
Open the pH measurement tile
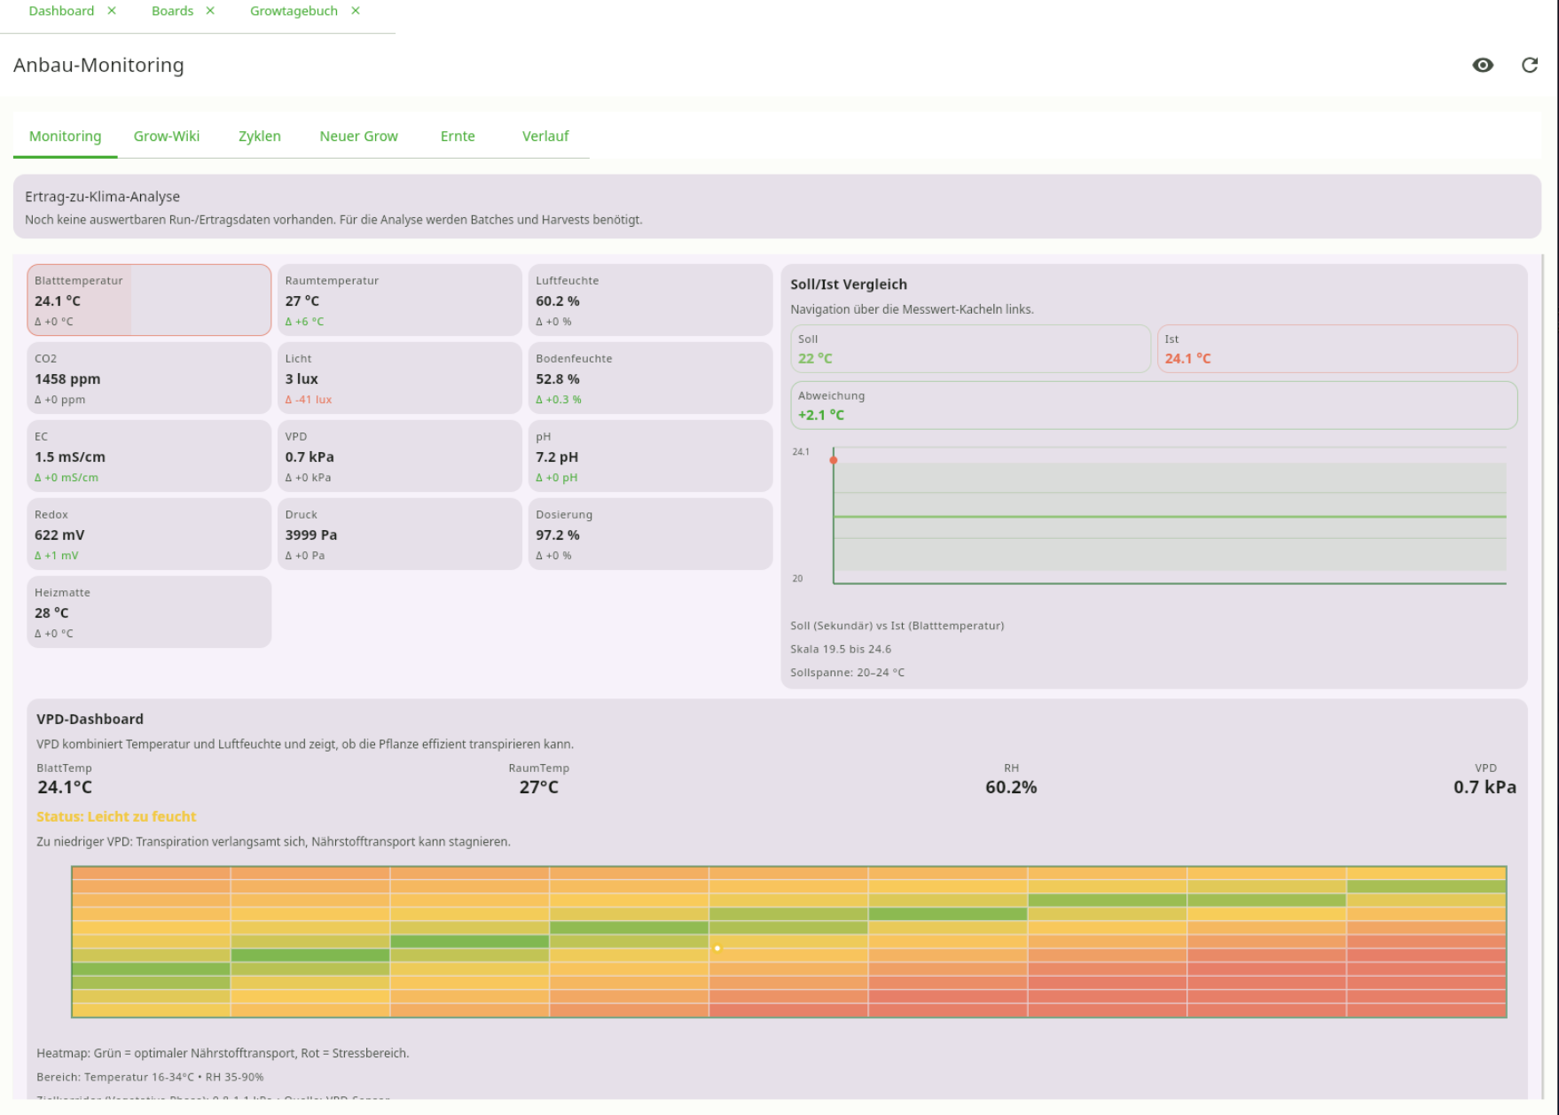[x=650, y=456]
